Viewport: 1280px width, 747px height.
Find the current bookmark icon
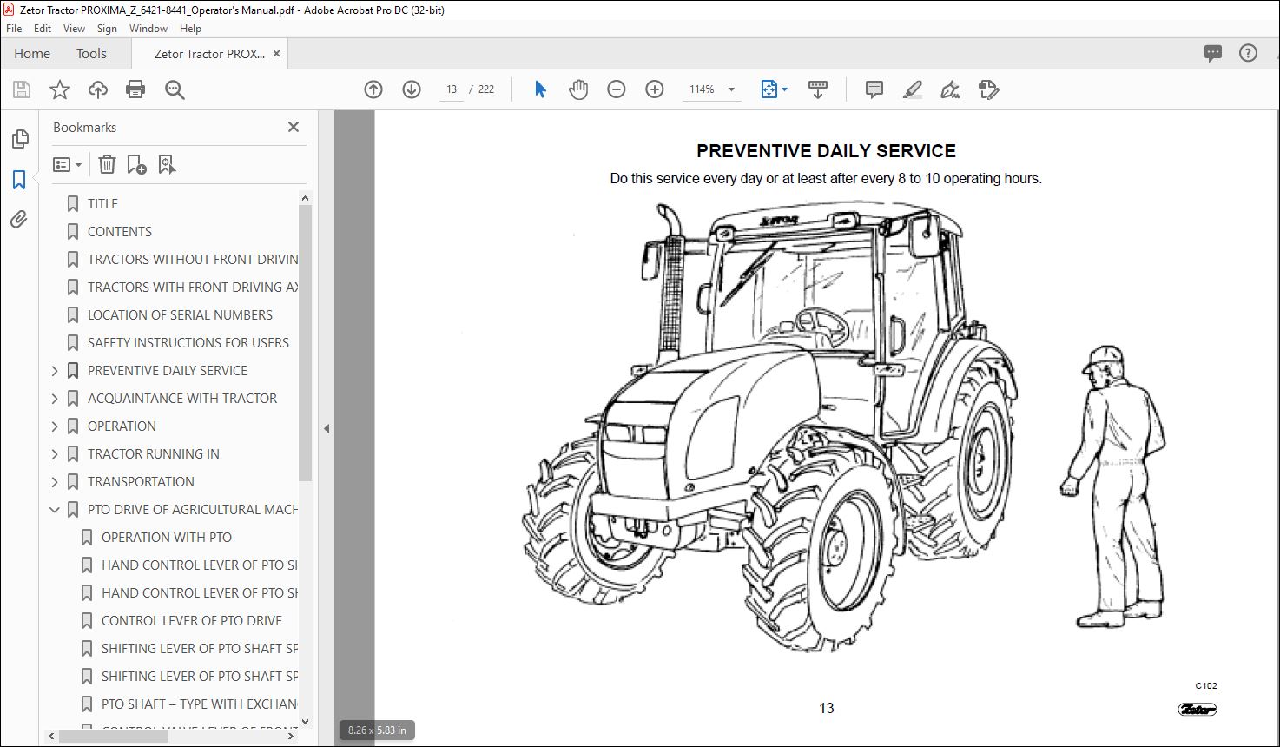click(x=167, y=164)
